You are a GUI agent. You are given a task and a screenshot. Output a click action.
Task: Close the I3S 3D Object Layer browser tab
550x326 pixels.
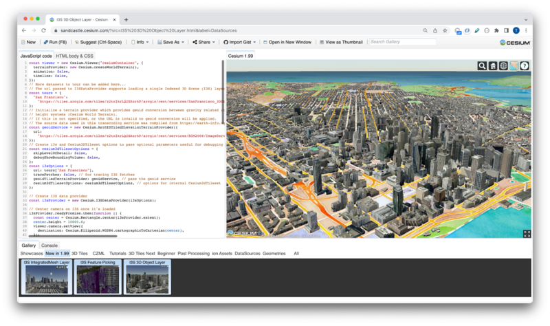pos(114,20)
